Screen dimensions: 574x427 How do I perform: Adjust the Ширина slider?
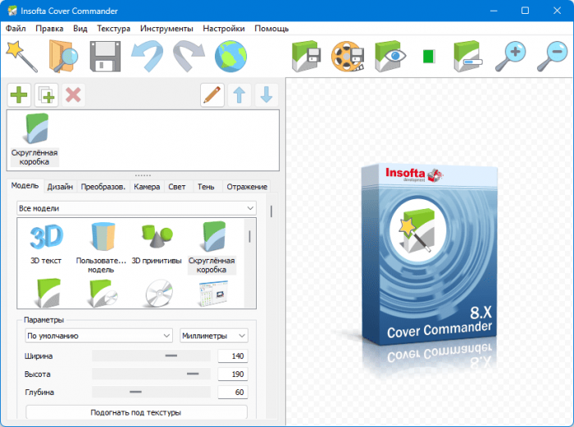151,356
